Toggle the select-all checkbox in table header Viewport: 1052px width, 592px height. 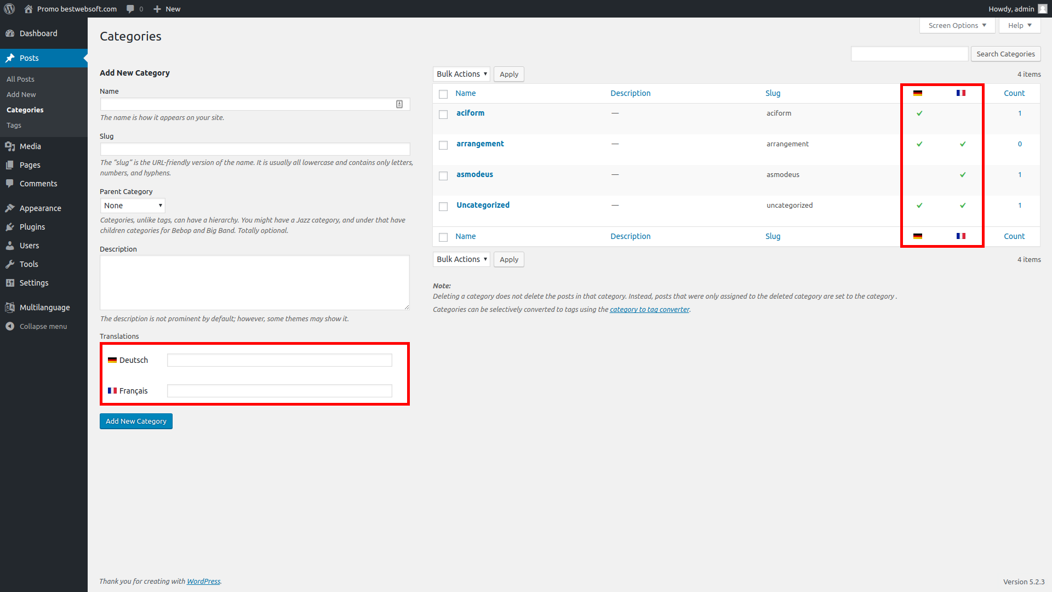[x=443, y=94]
